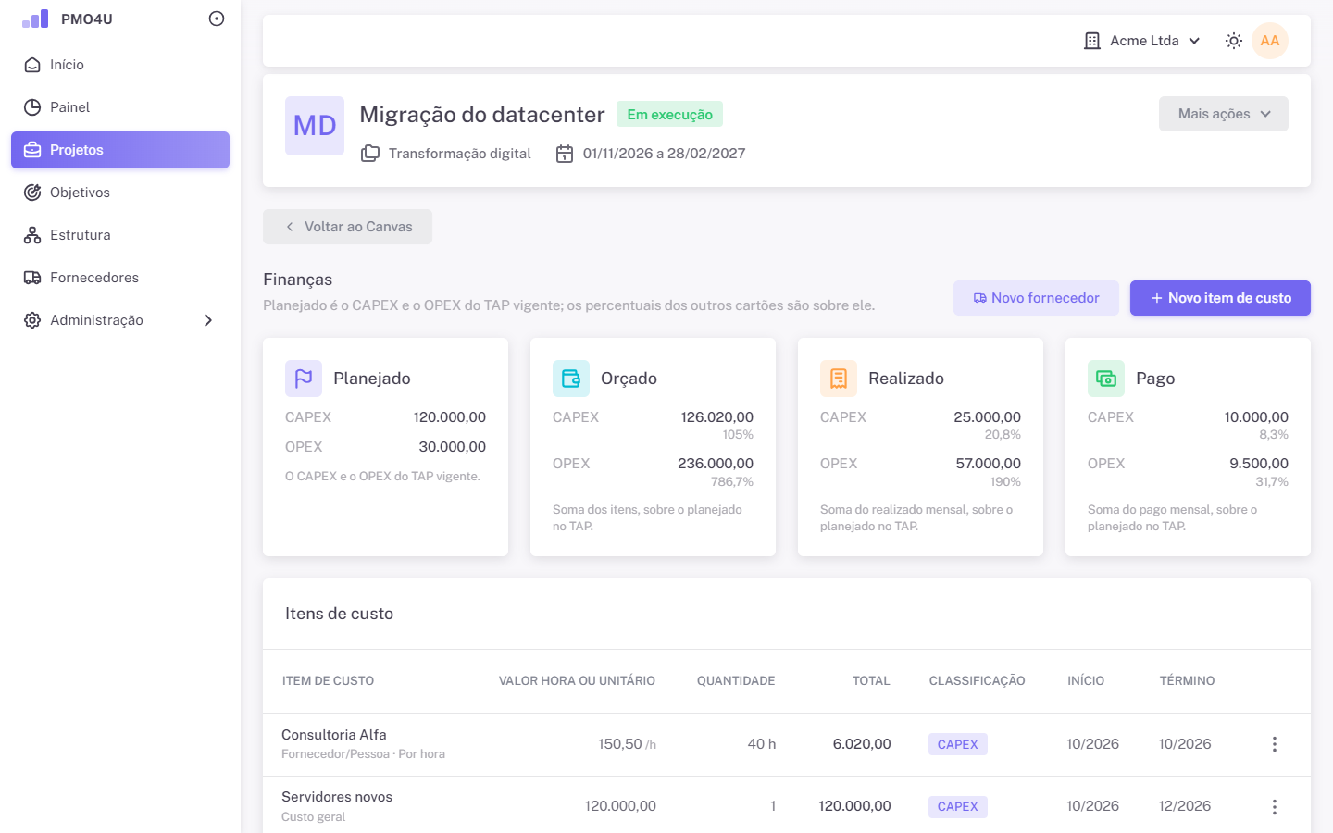The image size is (1333, 833).
Task: Click the ITEM DE CUSTO column header
Action: coord(328,681)
